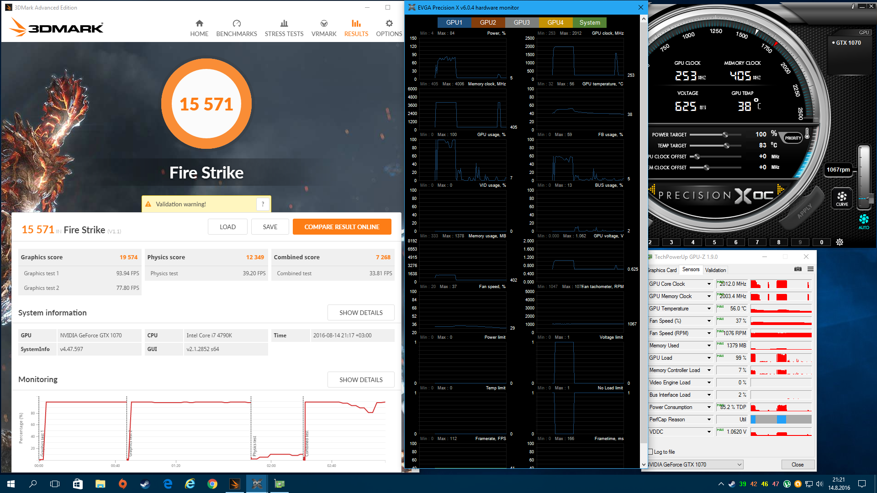Open Windows Start menu
Image resolution: width=877 pixels, height=493 pixels.
pos(11,484)
